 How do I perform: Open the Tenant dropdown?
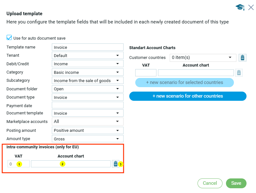tap(88, 55)
